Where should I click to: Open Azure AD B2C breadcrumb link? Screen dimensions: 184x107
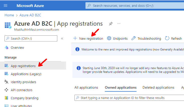[30, 15]
